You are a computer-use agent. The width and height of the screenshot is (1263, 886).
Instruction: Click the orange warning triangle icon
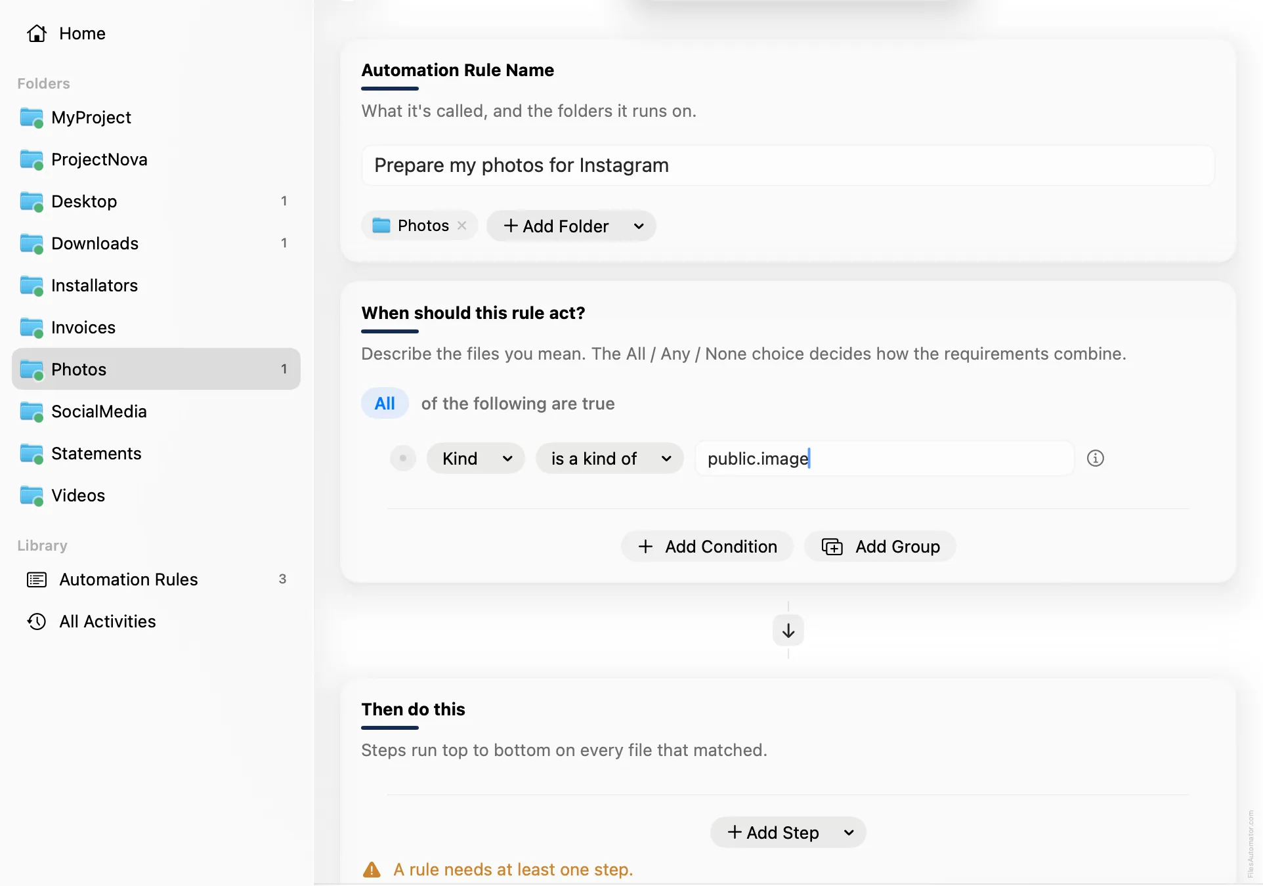click(x=372, y=870)
